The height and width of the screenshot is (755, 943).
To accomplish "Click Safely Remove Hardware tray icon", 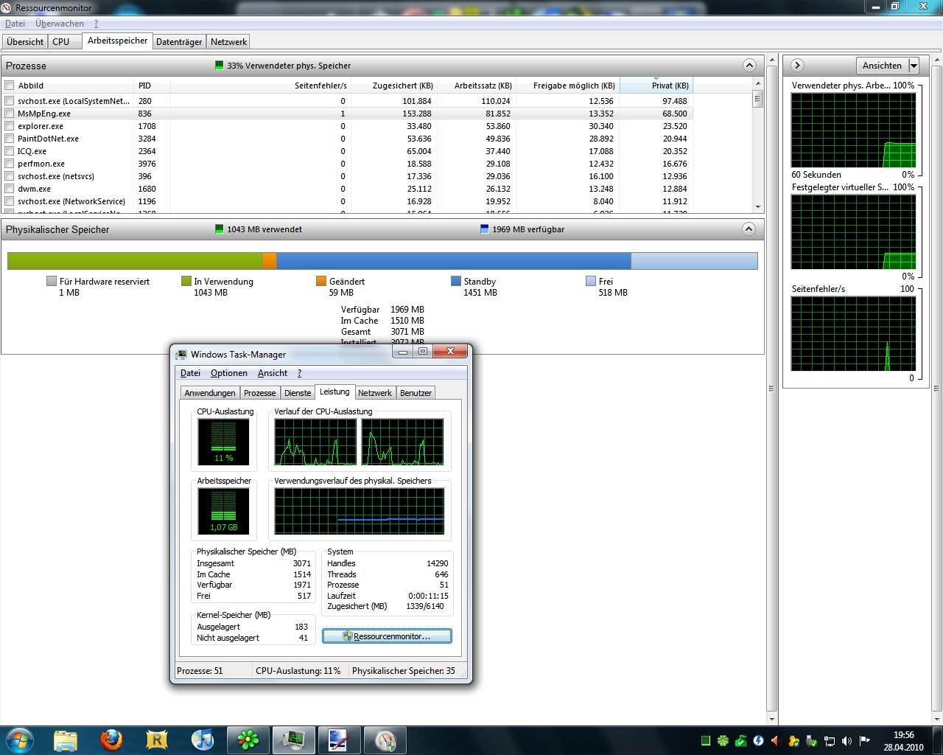I will (811, 741).
